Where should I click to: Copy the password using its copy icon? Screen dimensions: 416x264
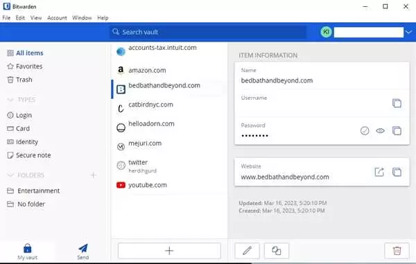point(397,131)
